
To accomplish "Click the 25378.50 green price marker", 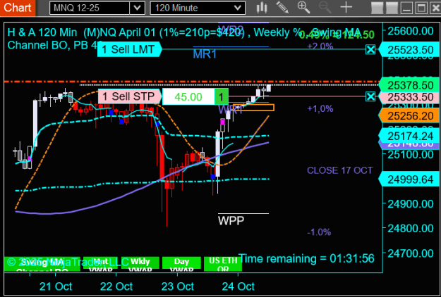I will coord(410,85).
